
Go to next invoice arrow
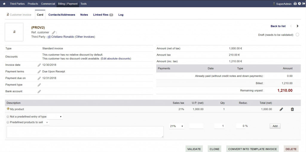(297, 26)
